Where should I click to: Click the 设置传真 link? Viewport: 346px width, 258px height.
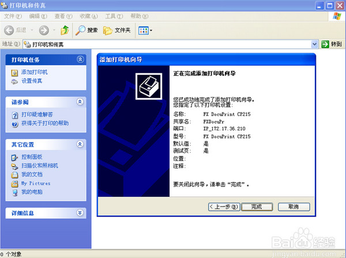click(32, 81)
